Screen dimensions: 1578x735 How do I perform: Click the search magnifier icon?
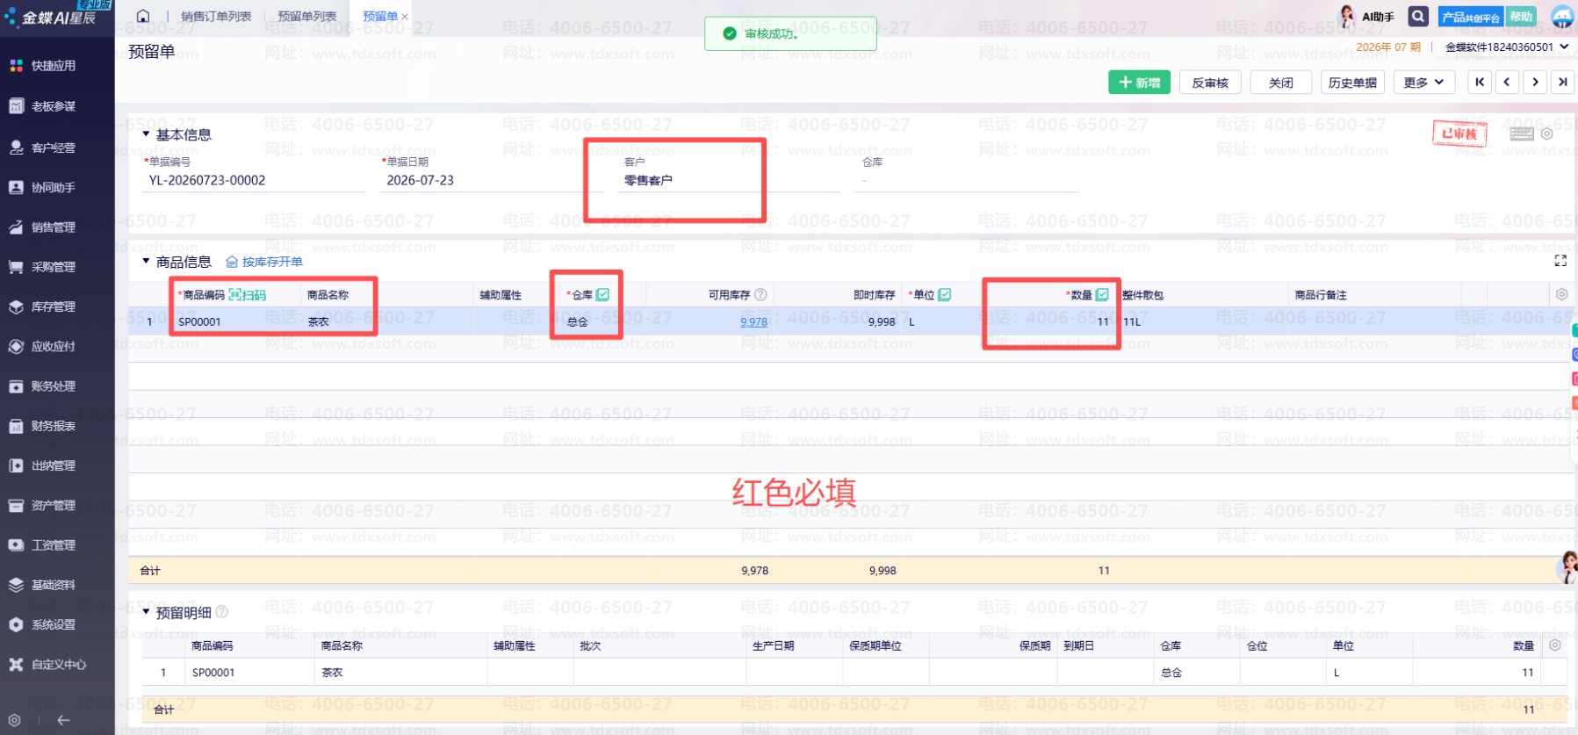click(x=1417, y=17)
